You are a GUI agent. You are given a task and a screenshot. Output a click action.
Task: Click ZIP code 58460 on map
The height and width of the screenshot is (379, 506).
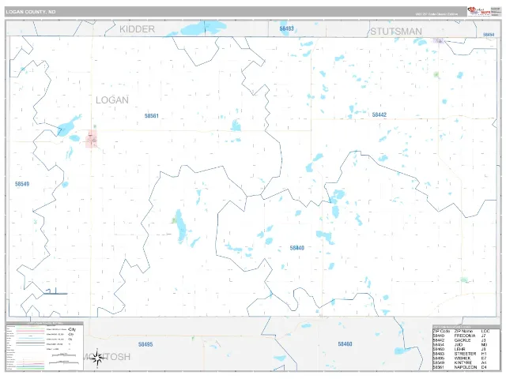point(345,344)
